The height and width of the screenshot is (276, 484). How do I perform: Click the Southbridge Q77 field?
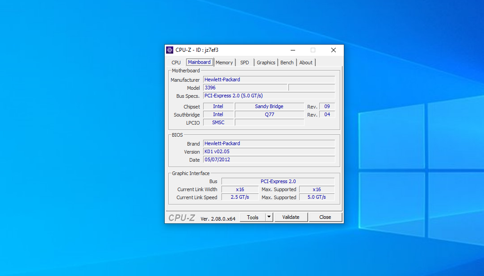click(269, 114)
